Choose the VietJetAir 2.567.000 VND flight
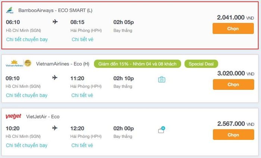 point(233,135)
